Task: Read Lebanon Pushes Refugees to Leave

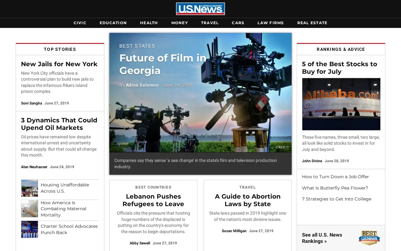Action: pos(154,200)
